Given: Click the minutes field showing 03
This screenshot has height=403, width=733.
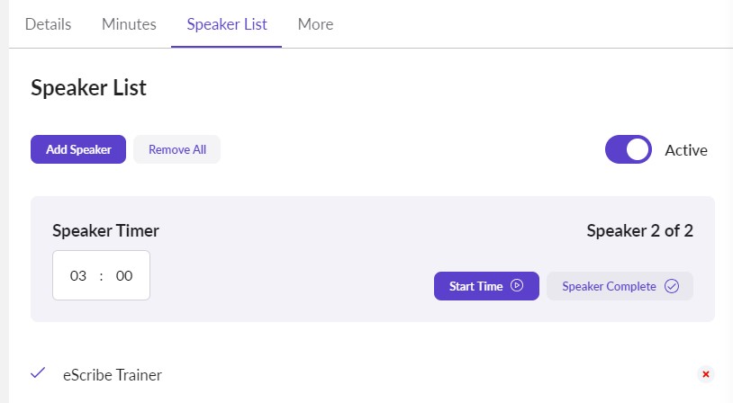Looking at the screenshot, I should click(78, 276).
